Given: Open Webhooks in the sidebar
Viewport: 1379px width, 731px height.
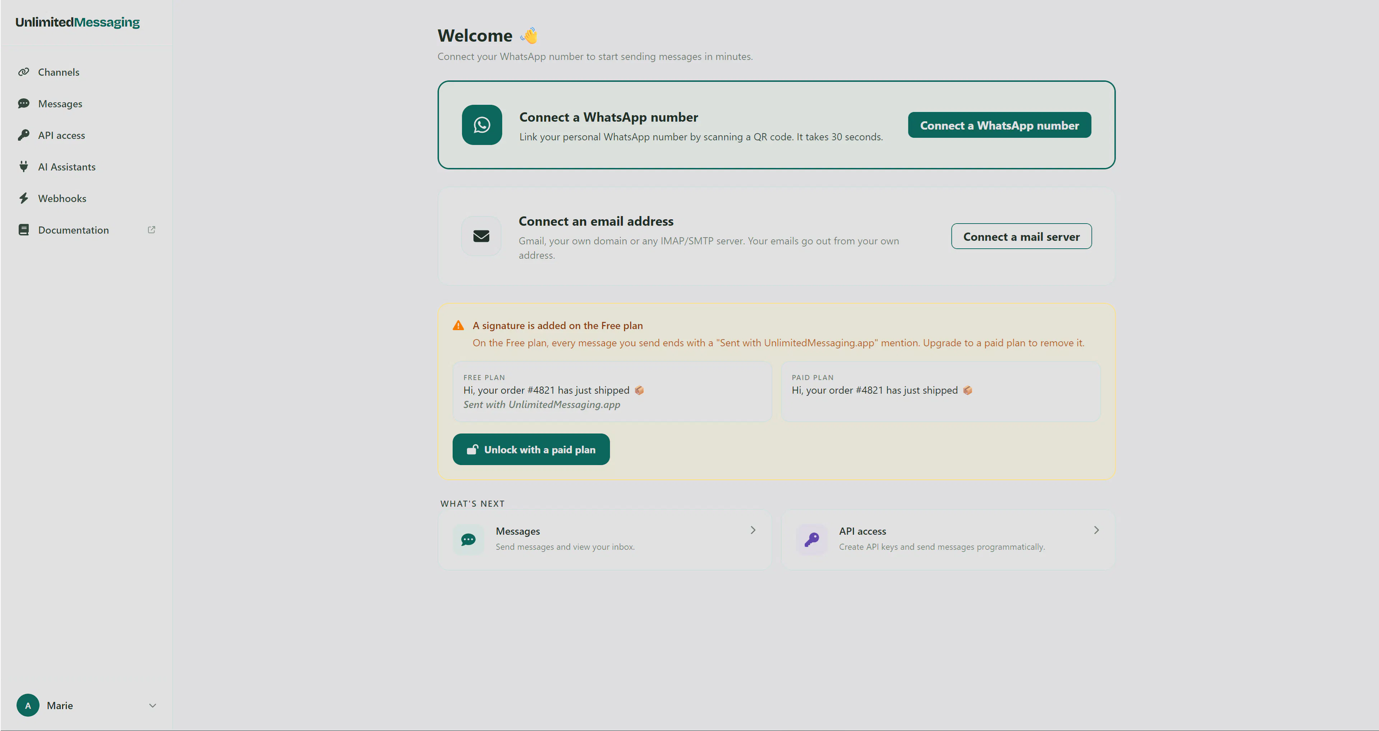Looking at the screenshot, I should point(86,198).
